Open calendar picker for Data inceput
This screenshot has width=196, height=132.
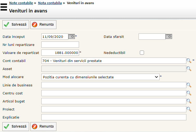[71, 37]
